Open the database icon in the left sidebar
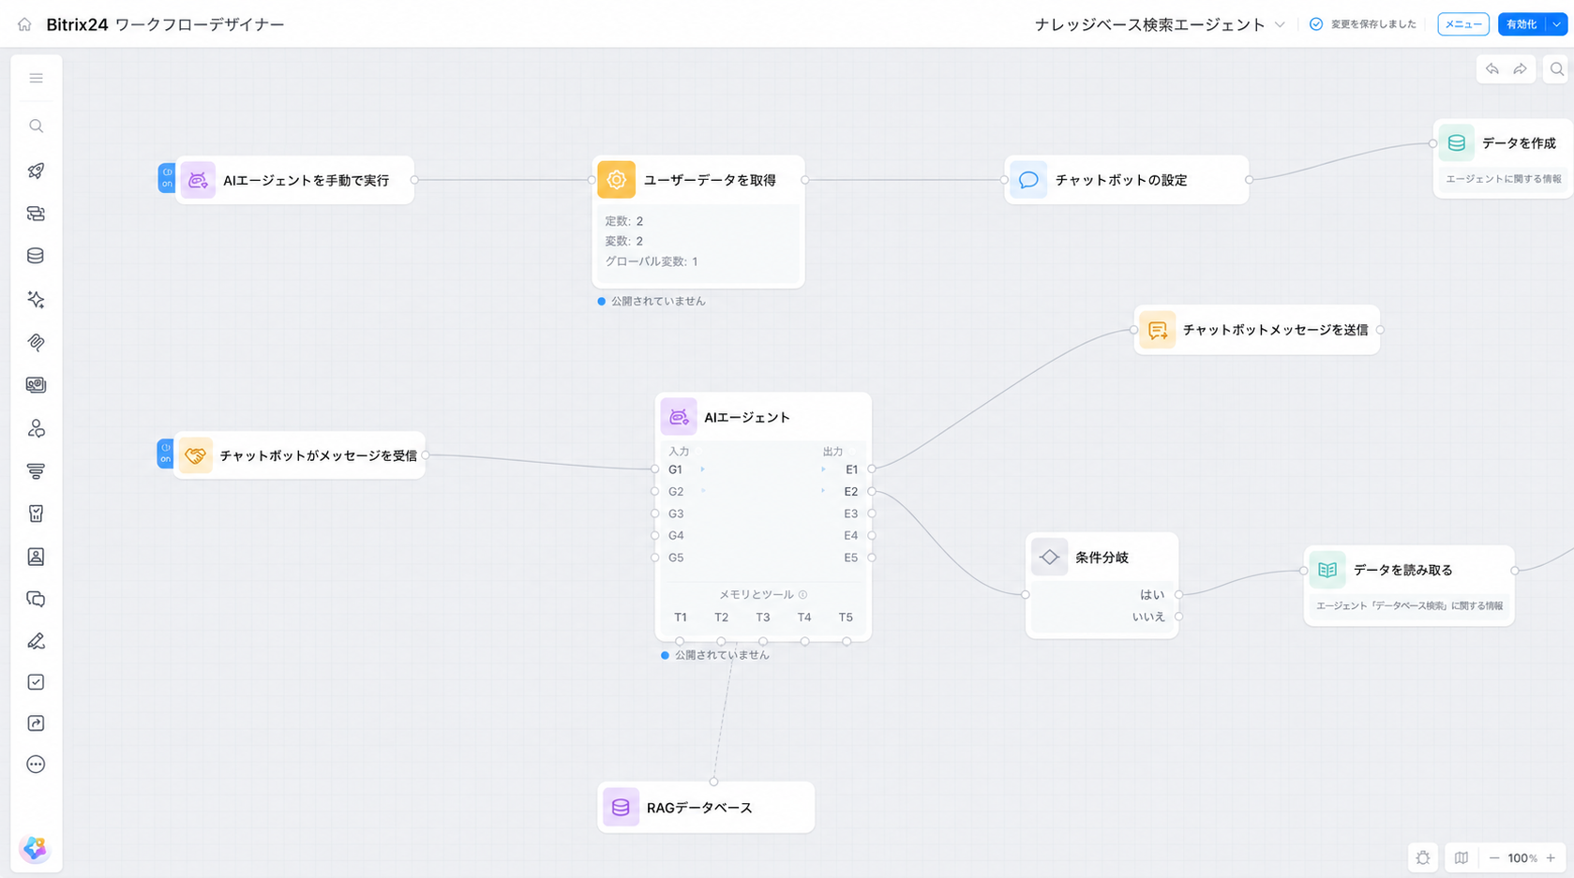Screen dimensions: 1574x878 36,256
